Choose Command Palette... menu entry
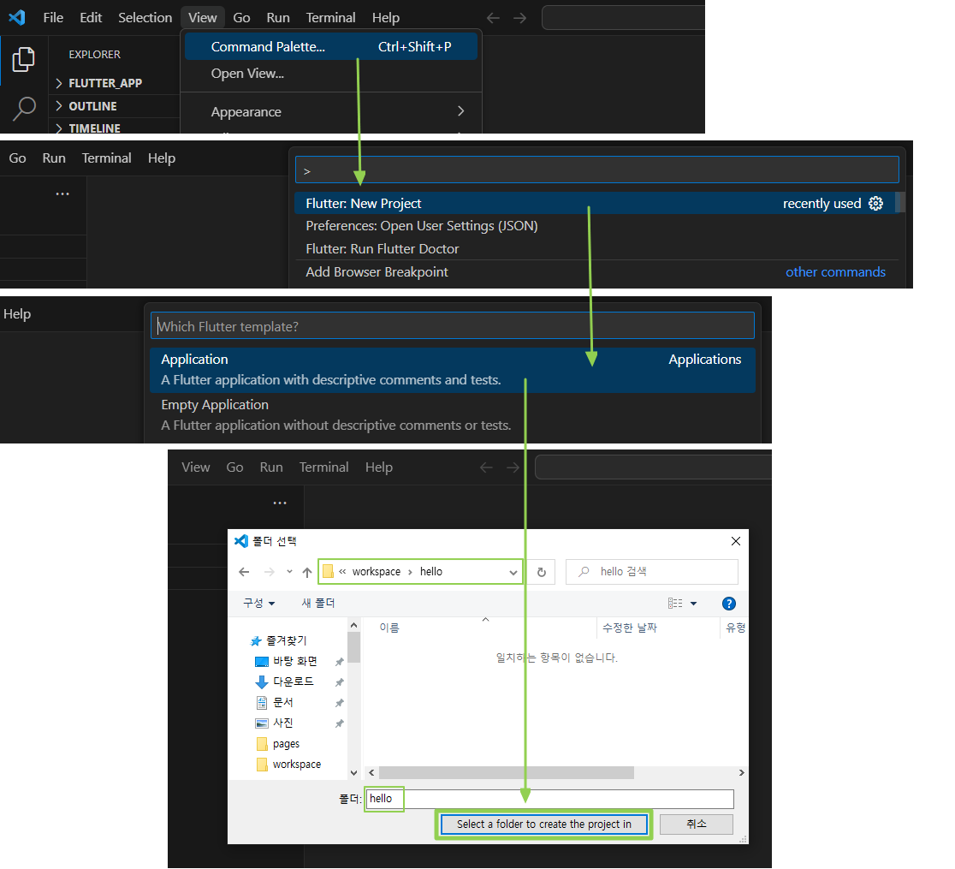955x869 pixels. tap(331, 47)
